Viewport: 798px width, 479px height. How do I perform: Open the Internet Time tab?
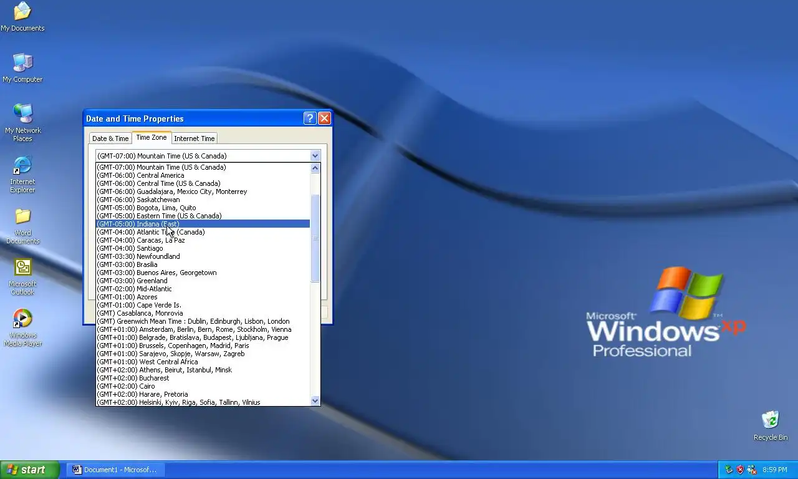click(x=195, y=138)
